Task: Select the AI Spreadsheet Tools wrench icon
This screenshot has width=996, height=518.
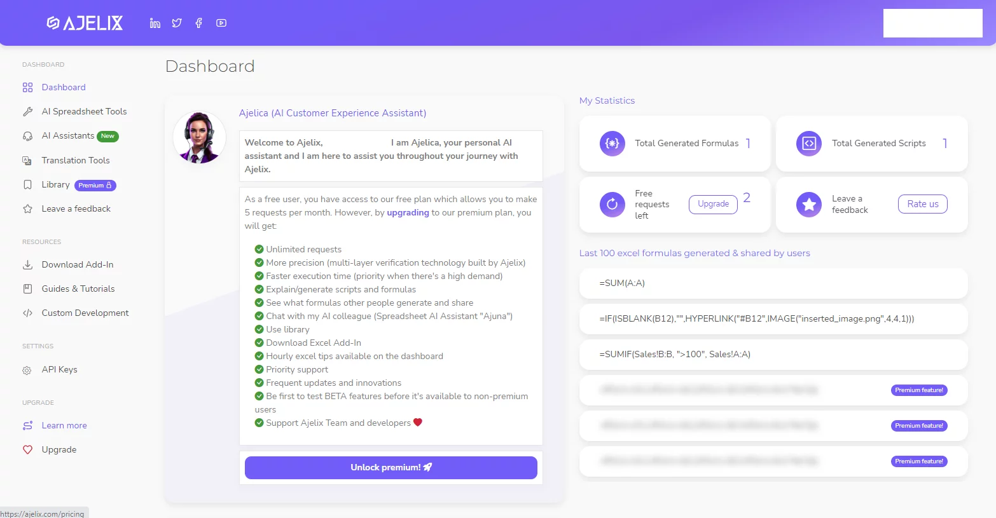Action: click(27, 111)
